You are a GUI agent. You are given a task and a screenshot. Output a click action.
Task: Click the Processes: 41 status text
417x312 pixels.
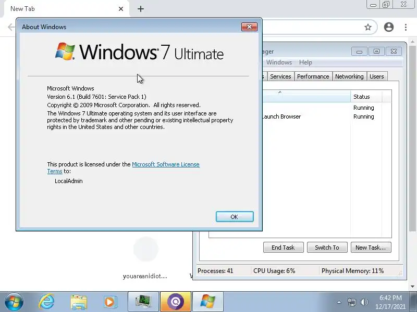tap(215, 271)
